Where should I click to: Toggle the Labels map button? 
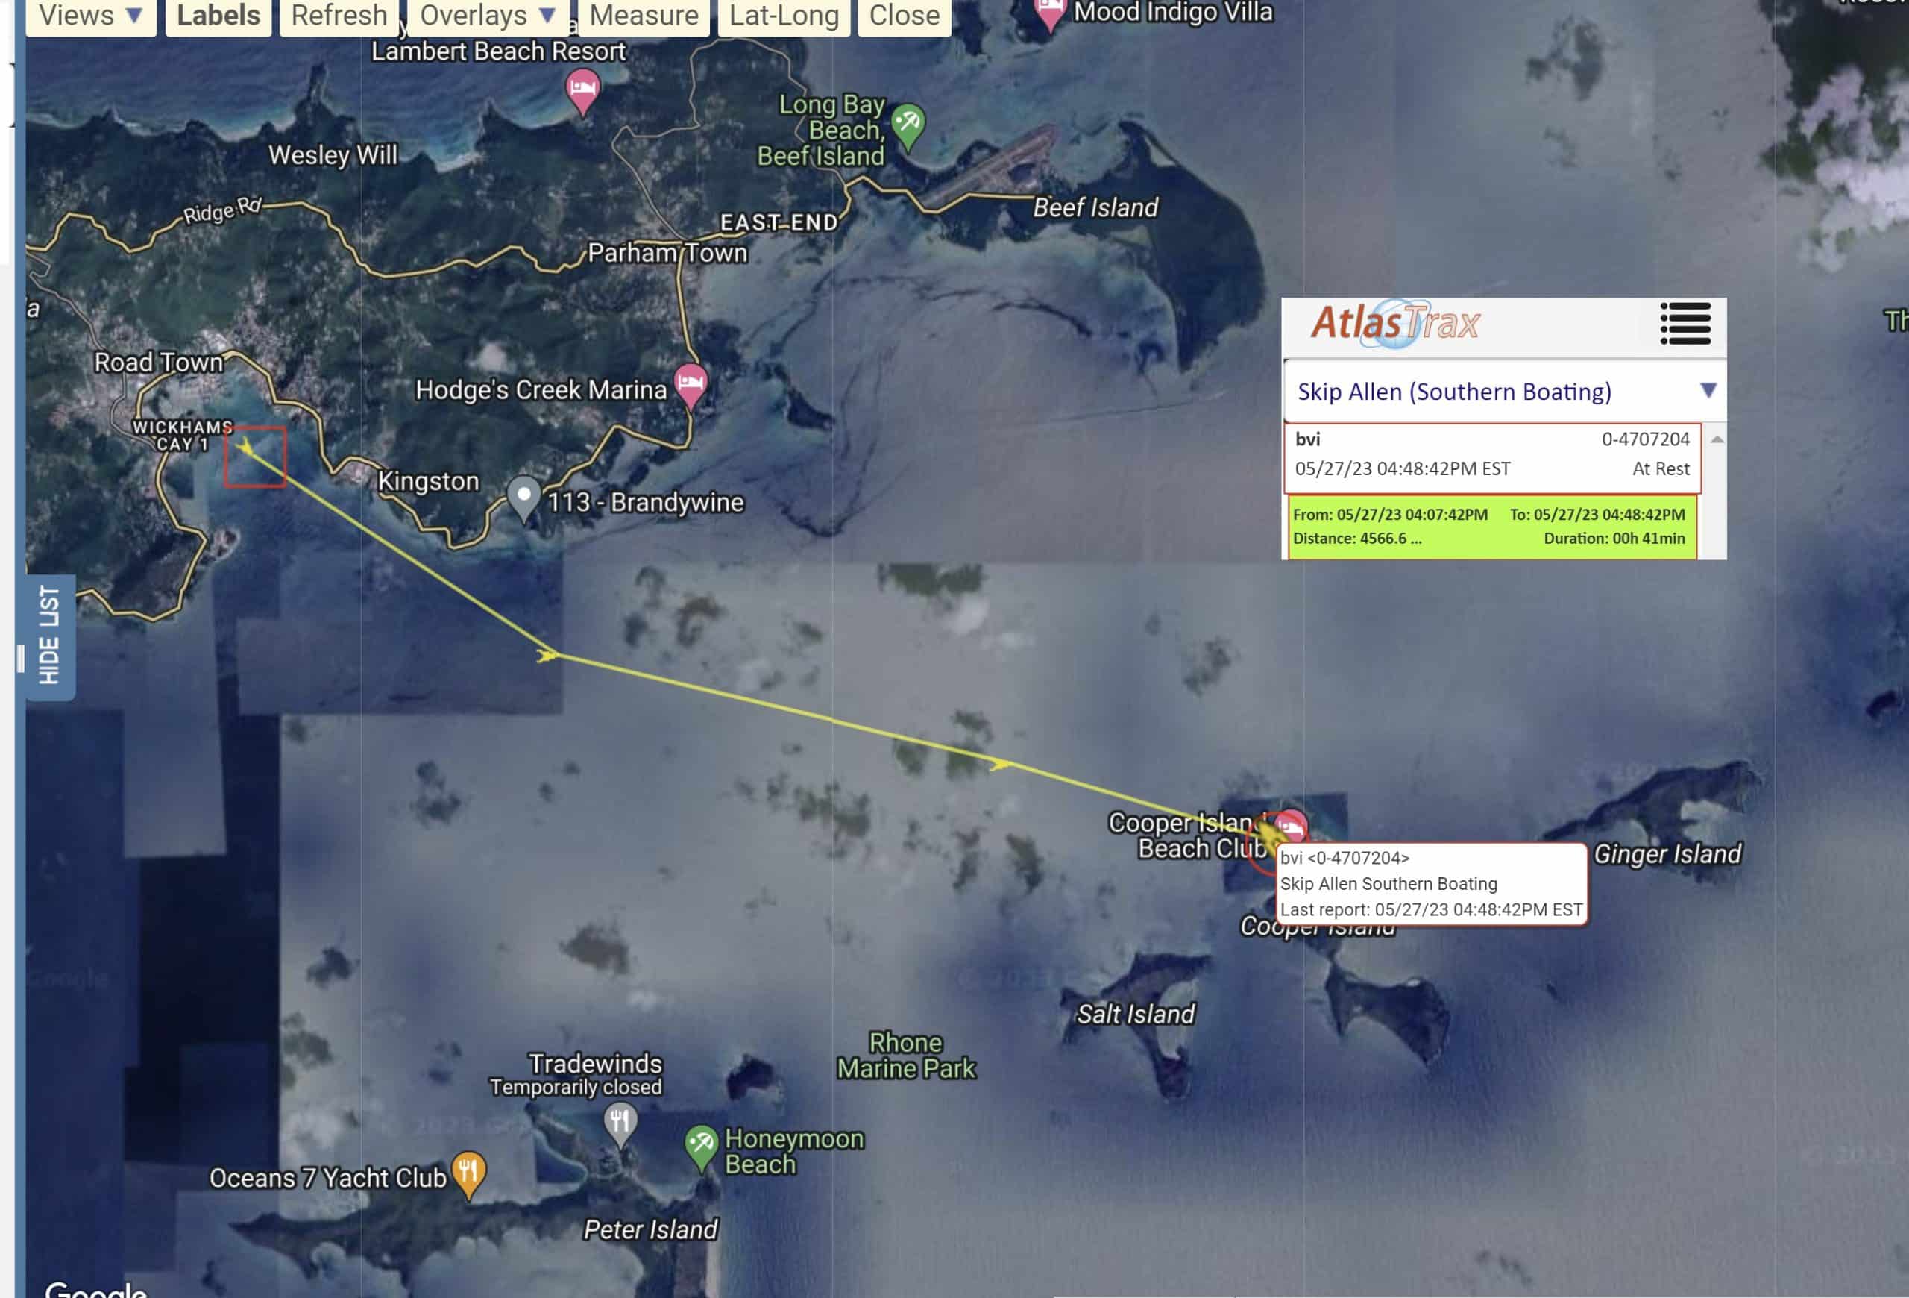point(218,16)
